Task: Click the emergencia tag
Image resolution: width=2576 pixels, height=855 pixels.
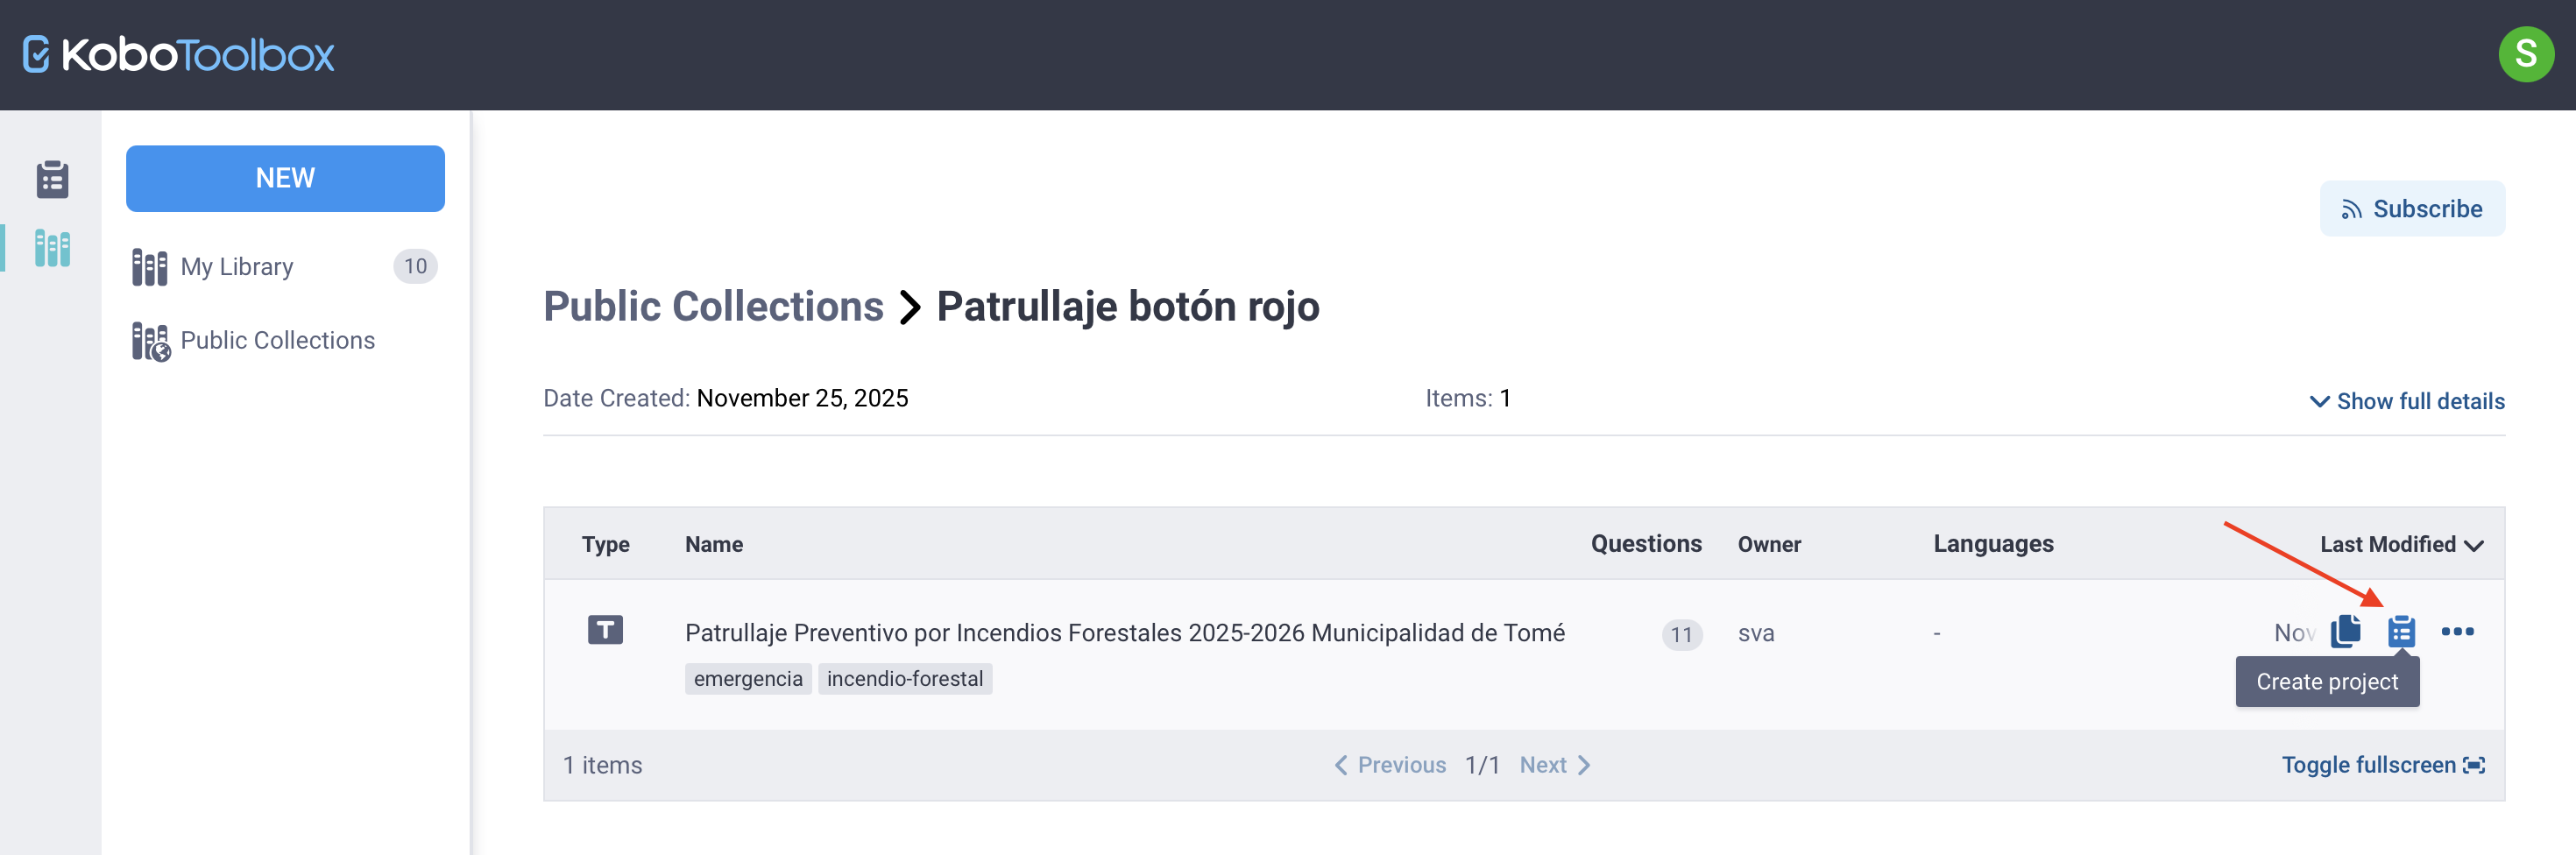Action: click(x=747, y=679)
